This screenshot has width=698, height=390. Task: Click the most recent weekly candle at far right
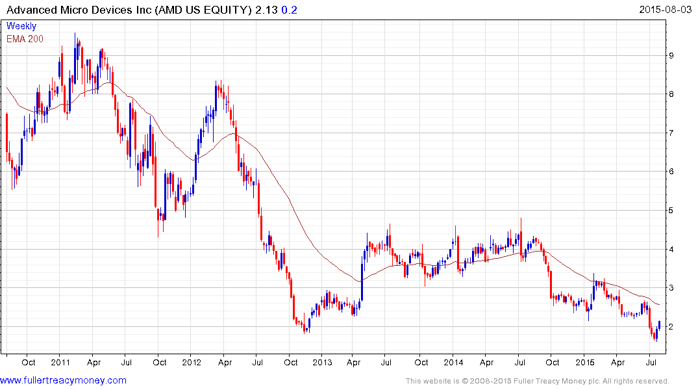(660, 324)
